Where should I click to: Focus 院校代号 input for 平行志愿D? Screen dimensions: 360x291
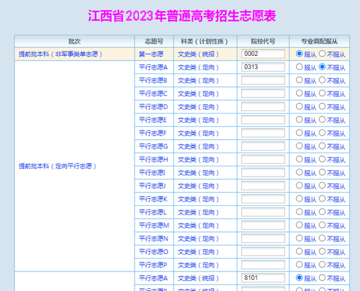point(263,107)
